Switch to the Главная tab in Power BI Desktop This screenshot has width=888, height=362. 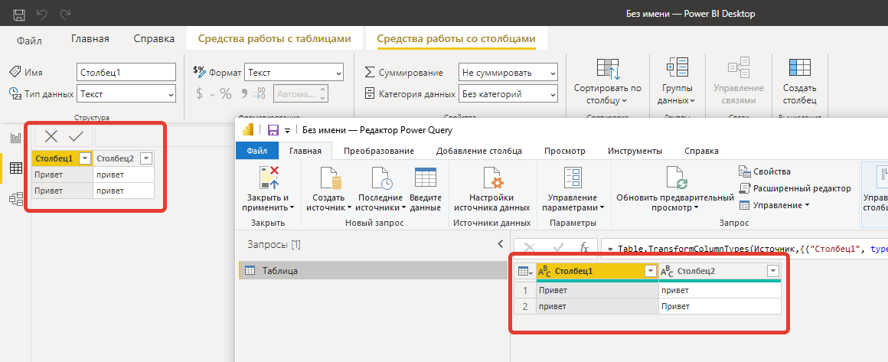pyautogui.click(x=90, y=39)
